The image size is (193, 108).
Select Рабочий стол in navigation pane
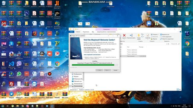click(77, 81)
